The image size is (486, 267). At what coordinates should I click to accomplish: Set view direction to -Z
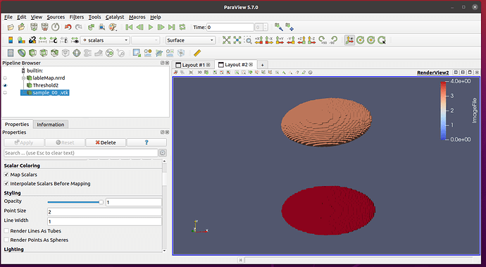tap(312, 40)
